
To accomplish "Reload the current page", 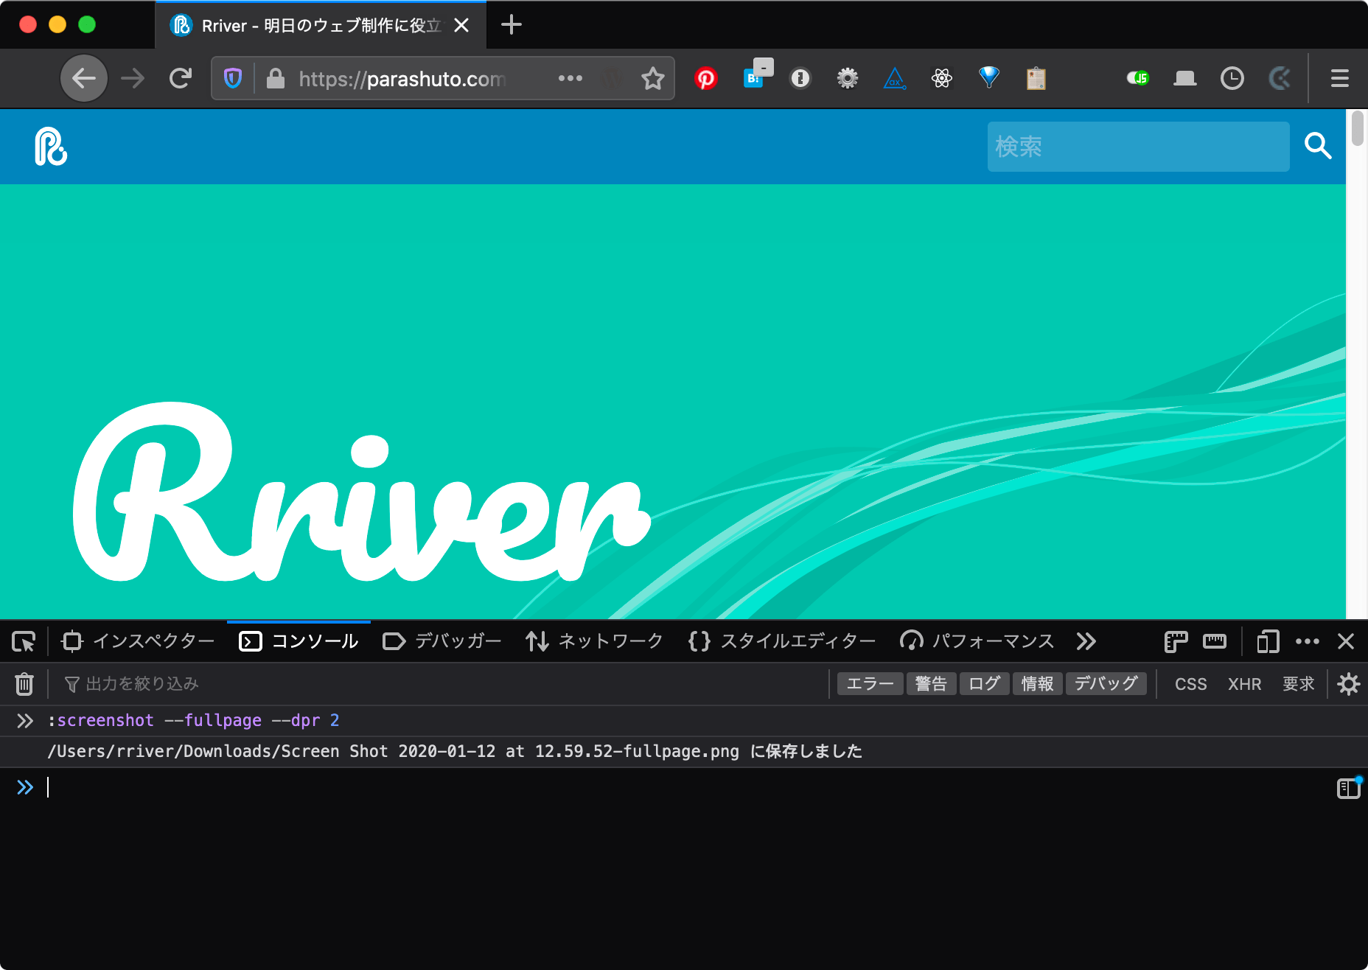I will [x=181, y=78].
